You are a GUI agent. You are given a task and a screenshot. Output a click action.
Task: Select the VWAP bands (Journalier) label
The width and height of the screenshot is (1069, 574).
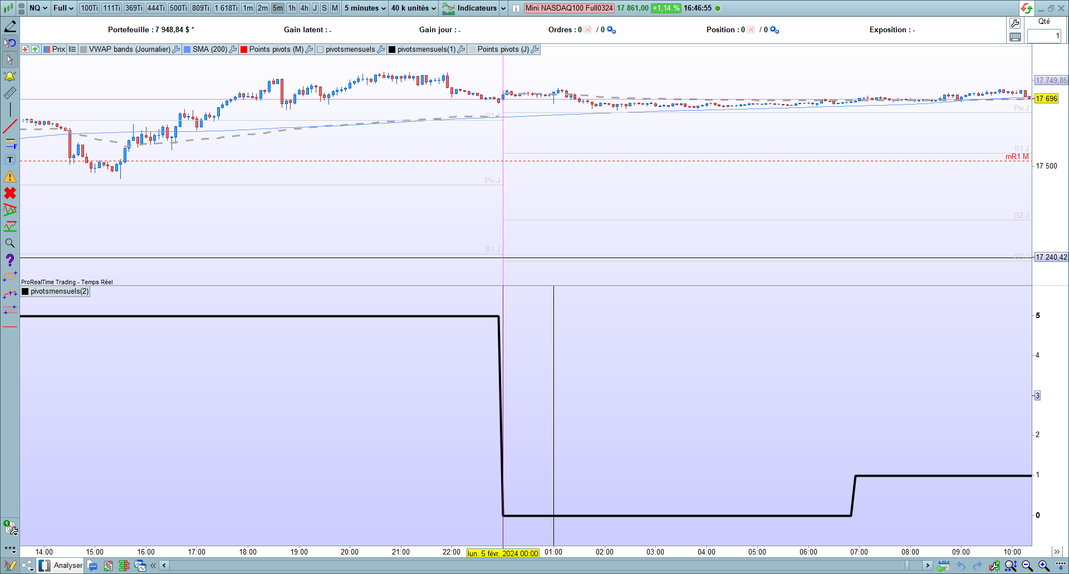click(x=130, y=50)
